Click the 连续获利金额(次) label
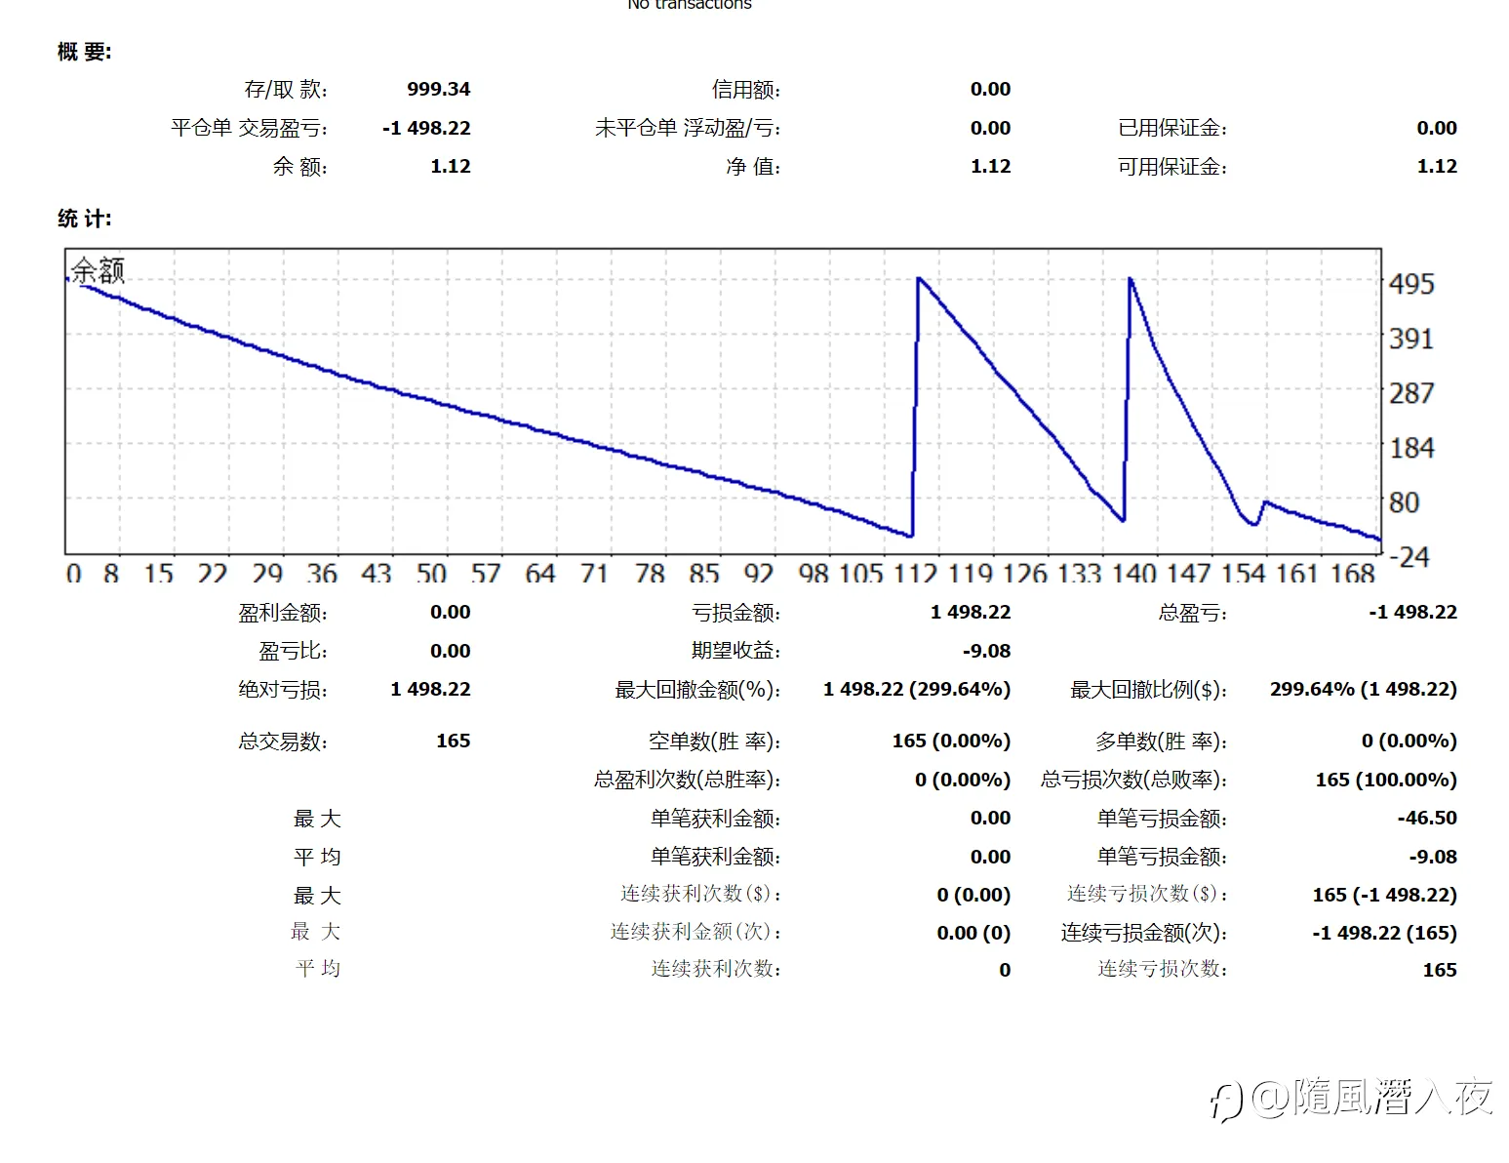 (696, 932)
